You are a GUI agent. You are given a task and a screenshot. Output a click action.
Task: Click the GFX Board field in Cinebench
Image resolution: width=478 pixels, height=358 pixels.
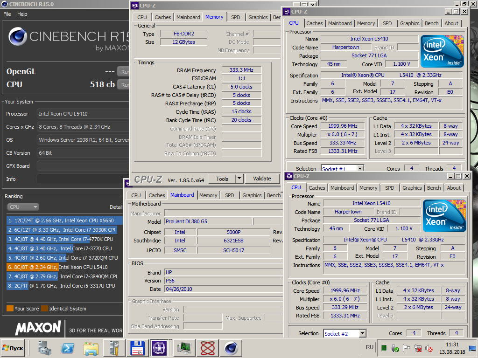click(83, 166)
